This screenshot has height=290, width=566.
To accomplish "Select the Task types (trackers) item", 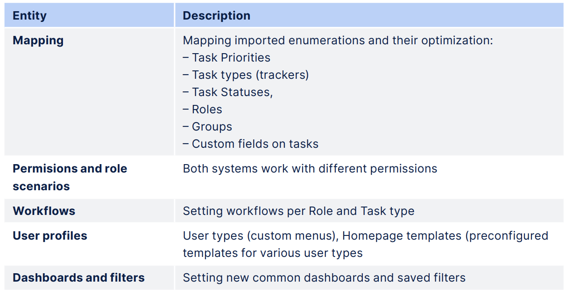I will click(x=250, y=75).
